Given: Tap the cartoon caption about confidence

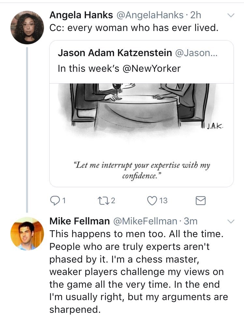Looking at the screenshot, I should 141,170.
